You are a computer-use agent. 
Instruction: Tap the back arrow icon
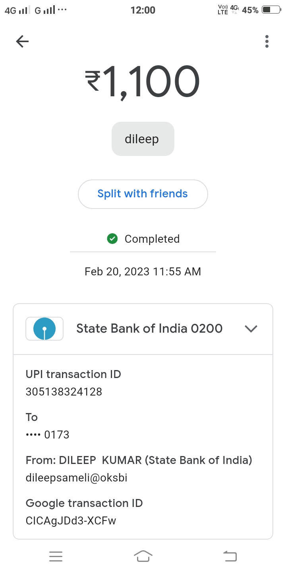(23, 41)
